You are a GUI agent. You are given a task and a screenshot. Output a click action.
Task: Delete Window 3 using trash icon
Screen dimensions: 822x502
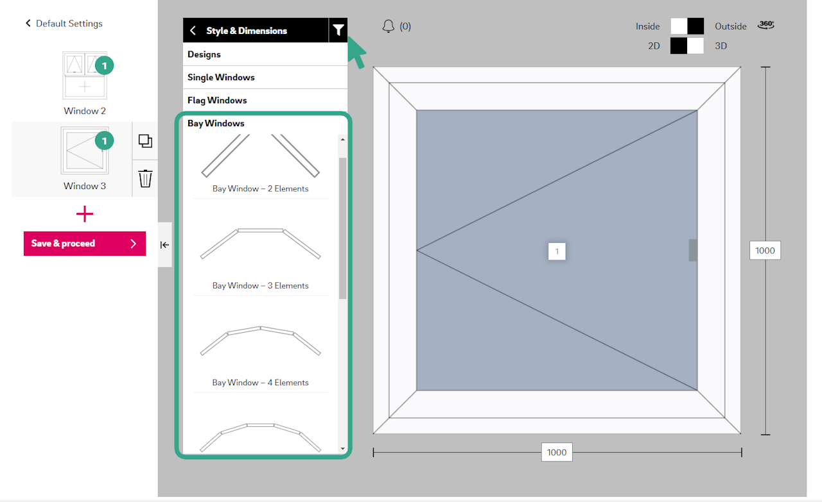pyautogui.click(x=145, y=178)
